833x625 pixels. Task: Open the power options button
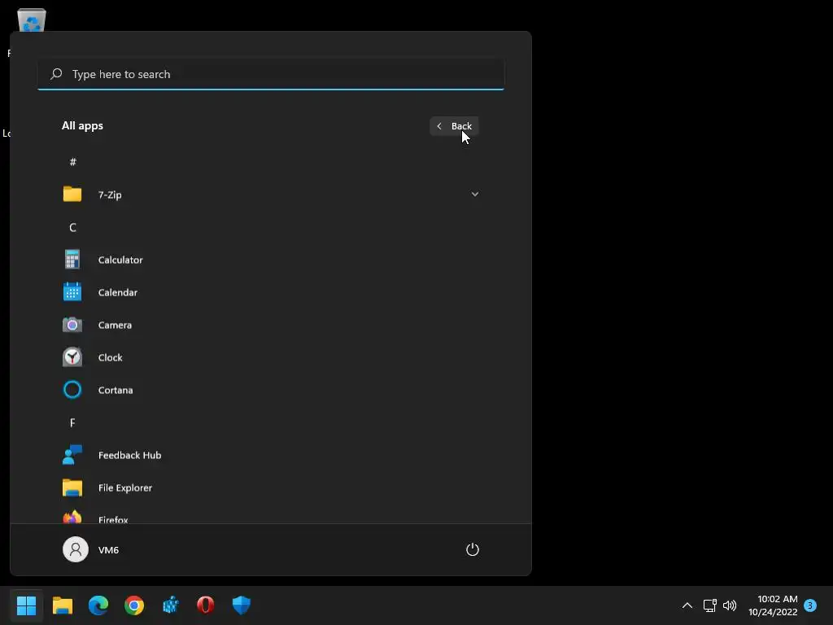click(473, 549)
